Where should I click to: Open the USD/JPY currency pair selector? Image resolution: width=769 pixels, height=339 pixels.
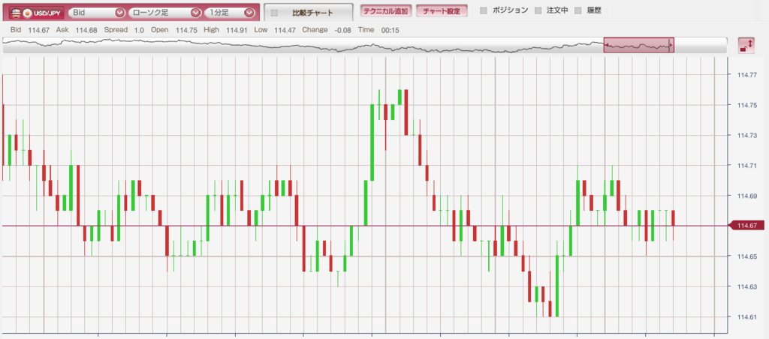(35, 12)
